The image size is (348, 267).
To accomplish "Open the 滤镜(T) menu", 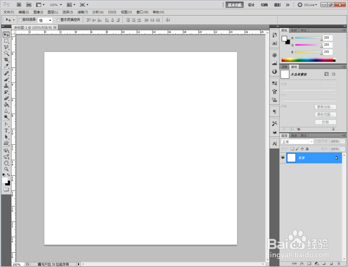I will (82, 12).
